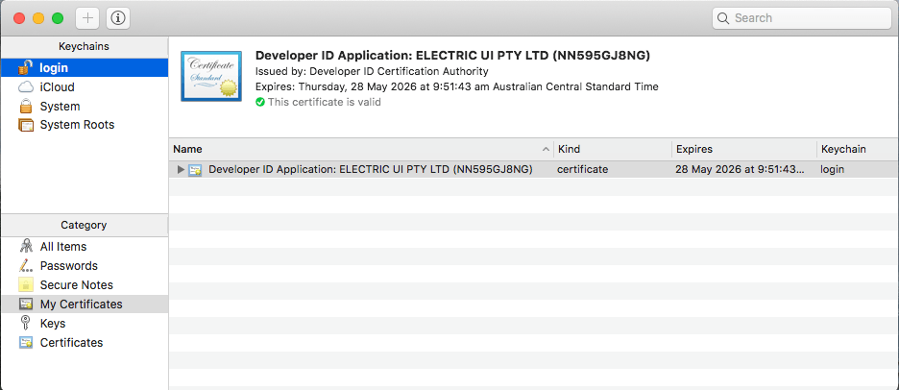899x390 pixels.
Task: Click the info (i) toolbar button
Action: (x=118, y=18)
